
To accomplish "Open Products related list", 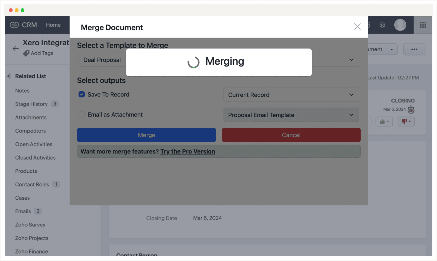I will point(26,171).
